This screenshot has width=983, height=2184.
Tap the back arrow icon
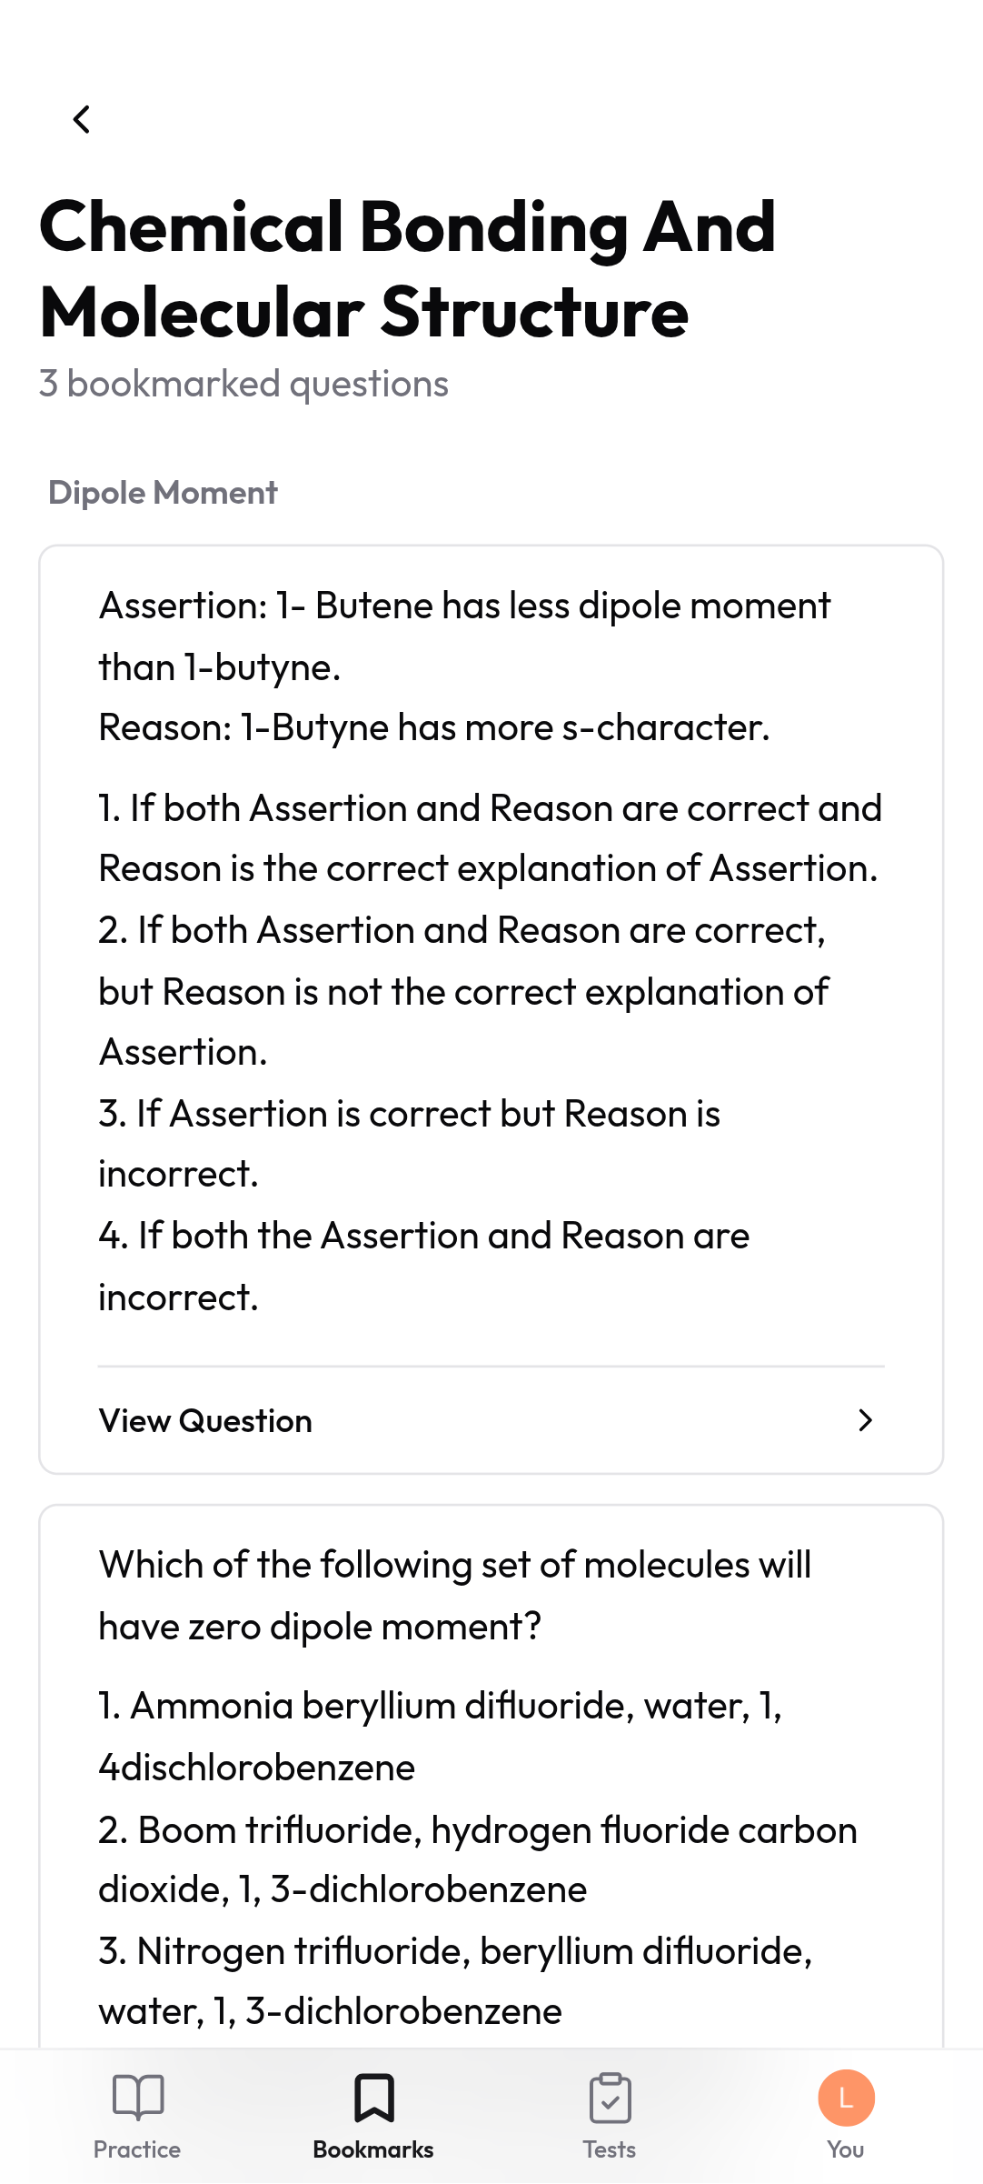82,119
